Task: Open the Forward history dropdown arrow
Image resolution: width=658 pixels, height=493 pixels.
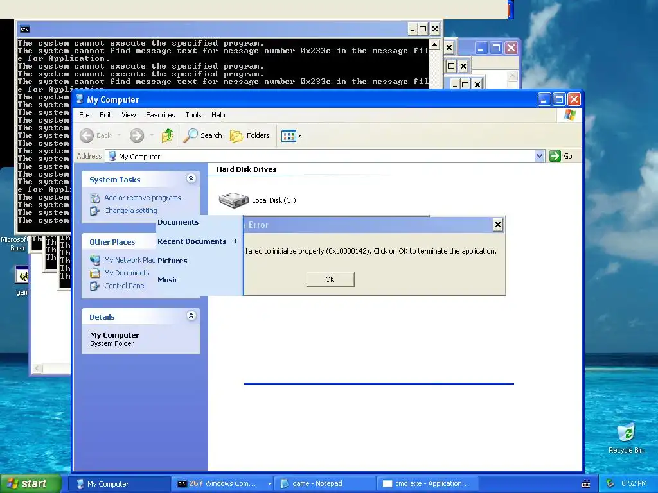Action: tap(152, 135)
